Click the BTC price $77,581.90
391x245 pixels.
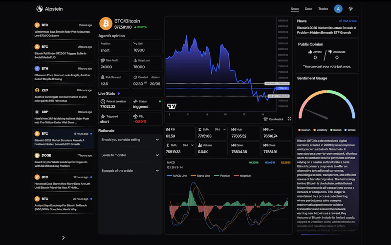click(123, 27)
